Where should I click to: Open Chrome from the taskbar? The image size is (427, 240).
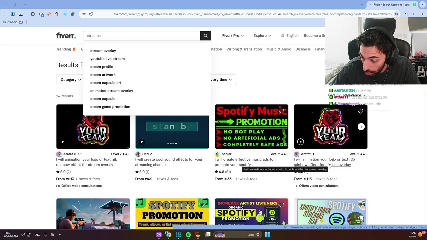168,235
